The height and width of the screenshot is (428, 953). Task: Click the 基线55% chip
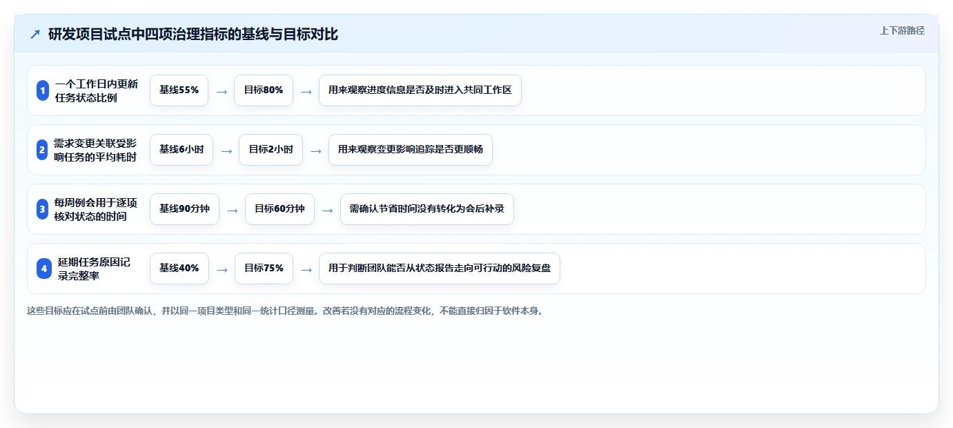179,90
